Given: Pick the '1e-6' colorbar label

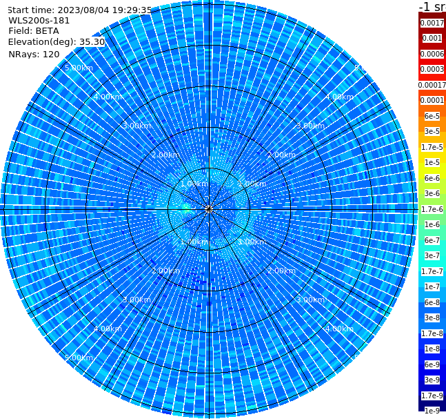Looking at the screenshot, I should (432, 225).
